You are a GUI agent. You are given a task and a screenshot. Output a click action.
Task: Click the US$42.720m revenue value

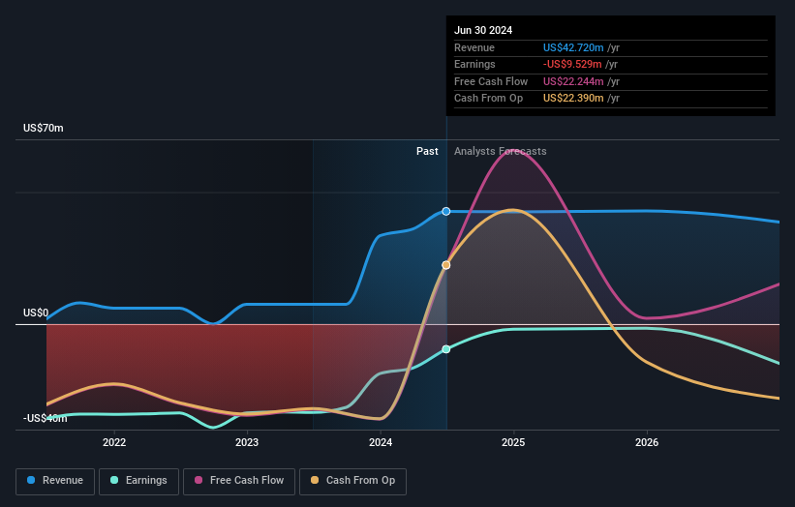[x=573, y=47]
